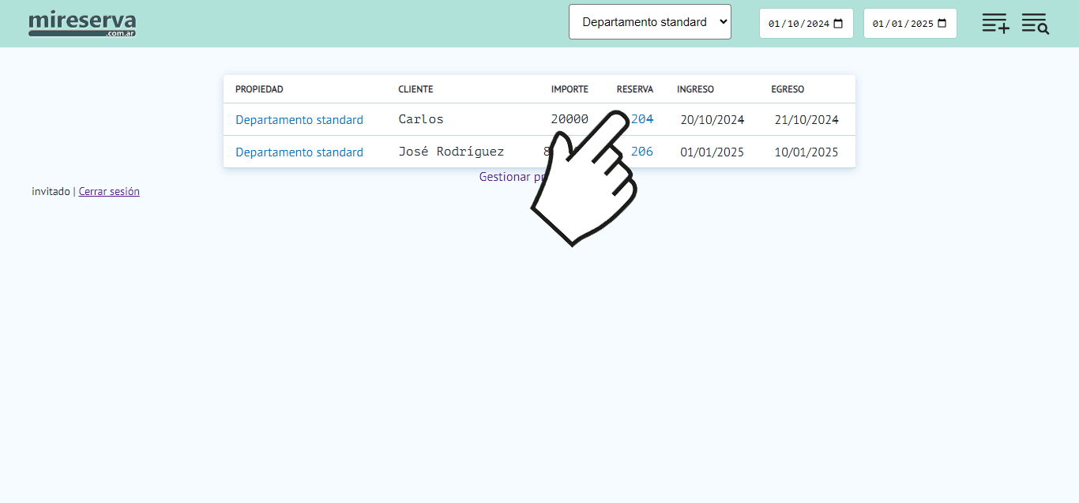Click the EGRESO column header
1079x503 pixels.
(788, 89)
